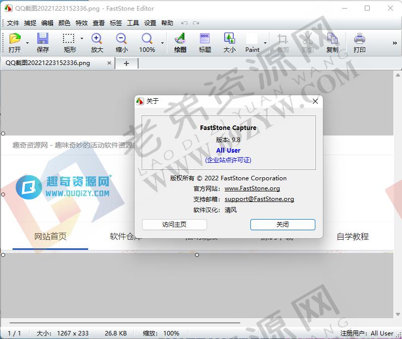Click the Print (打印) printer icon
402x339 pixels.
[360, 38]
